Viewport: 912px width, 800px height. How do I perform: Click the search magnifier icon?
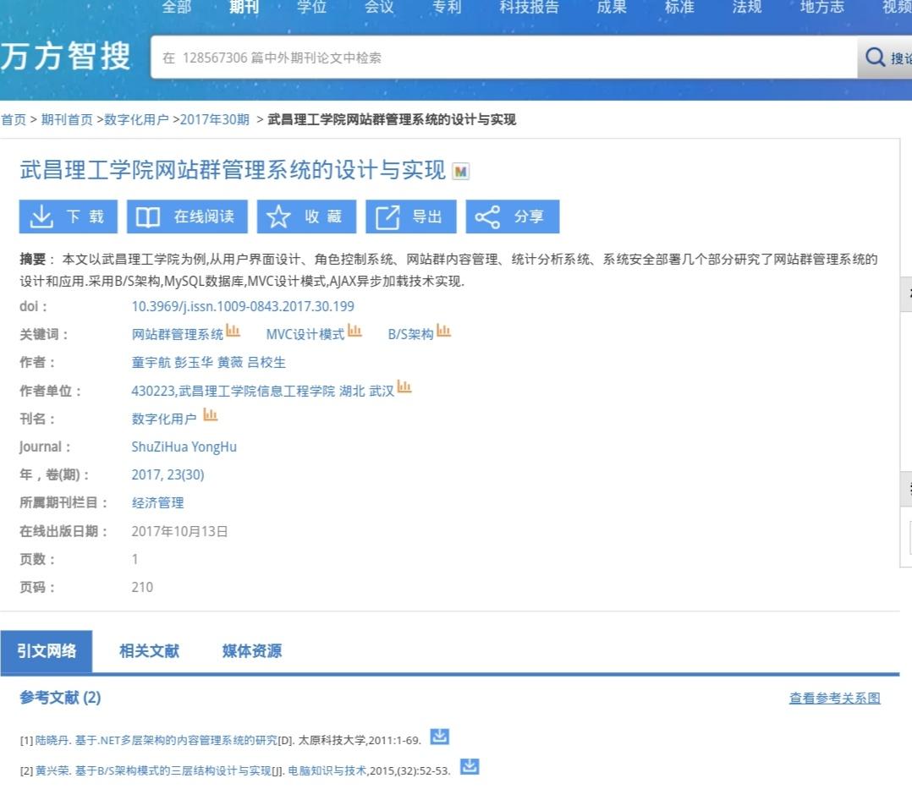[x=876, y=58]
